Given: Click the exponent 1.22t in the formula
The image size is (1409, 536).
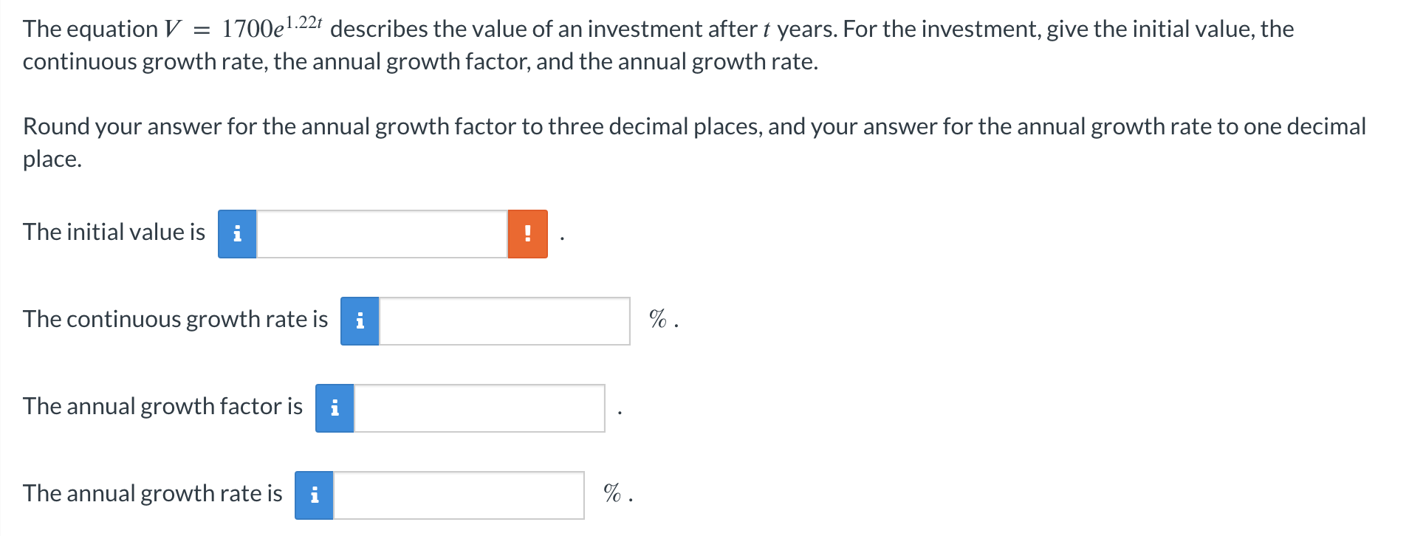Looking at the screenshot, I should [x=304, y=22].
